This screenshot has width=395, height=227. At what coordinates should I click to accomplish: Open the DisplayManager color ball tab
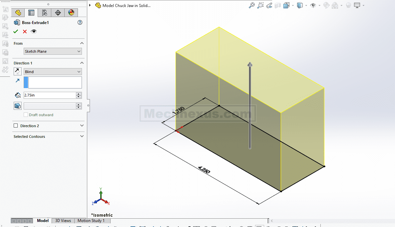pyautogui.click(x=71, y=13)
